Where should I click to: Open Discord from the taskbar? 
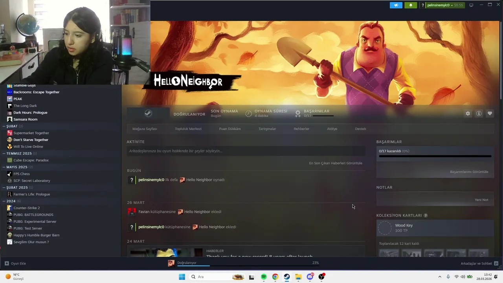click(310, 277)
